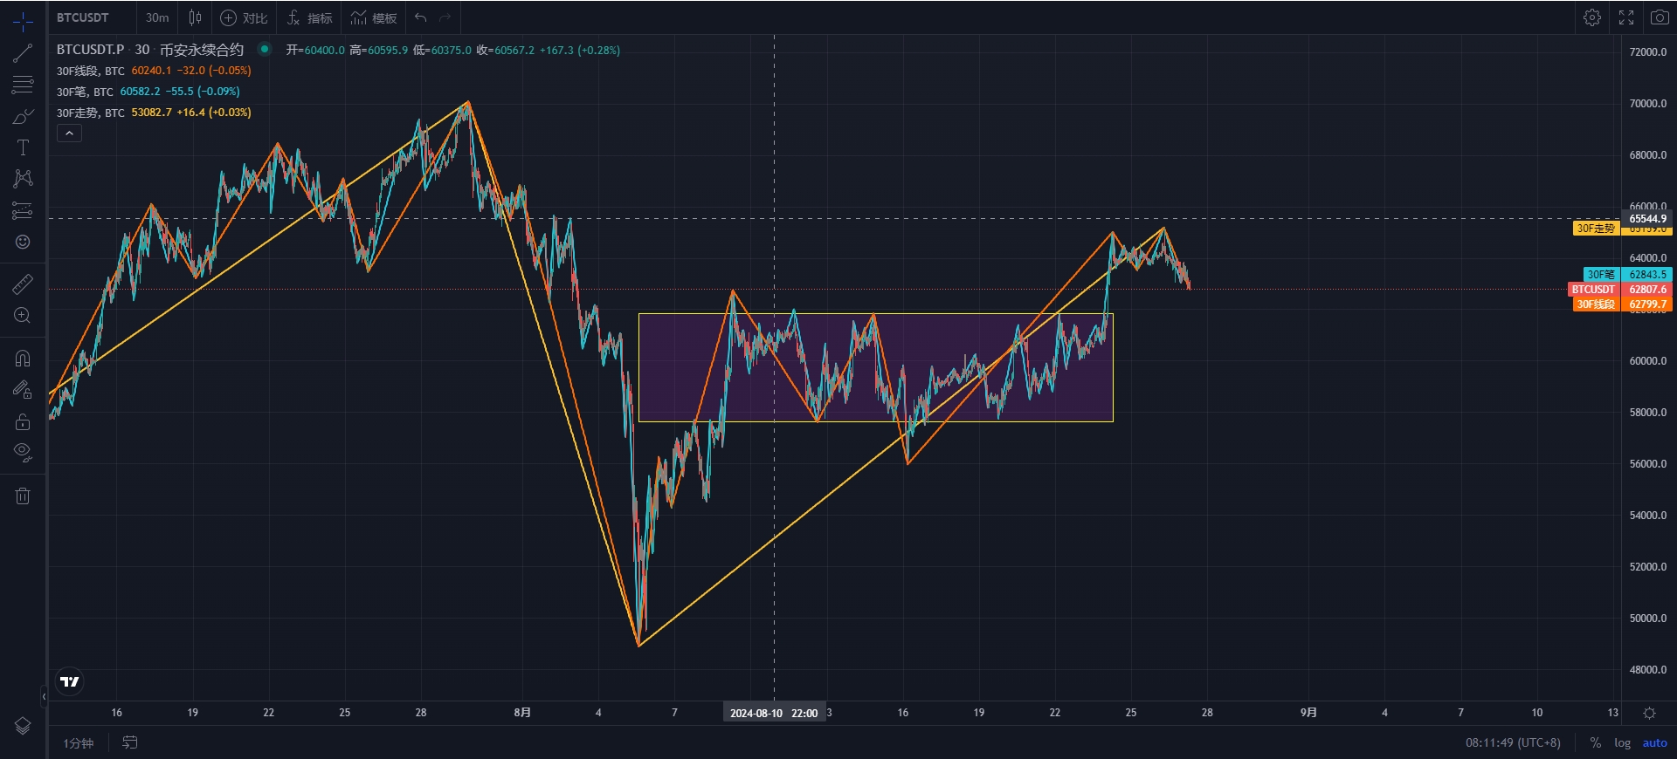This screenshot has width=1677, height=759.
Task: Click the BTCUSDT.P symbol title in legend
Action: tap(90, 50)
